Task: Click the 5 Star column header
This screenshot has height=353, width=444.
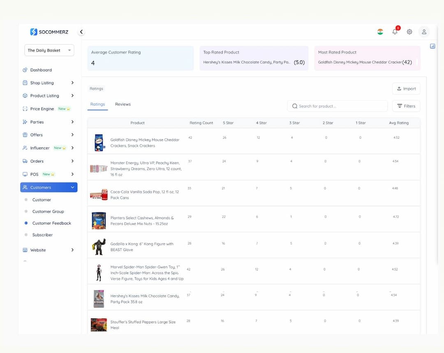Action: pos(228,123)
